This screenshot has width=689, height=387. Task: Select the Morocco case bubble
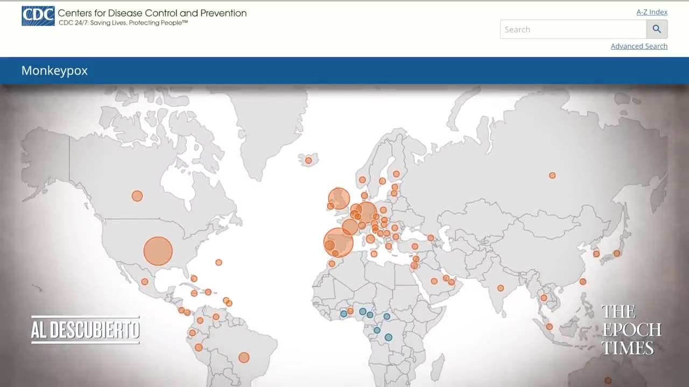tap(332, 264)
